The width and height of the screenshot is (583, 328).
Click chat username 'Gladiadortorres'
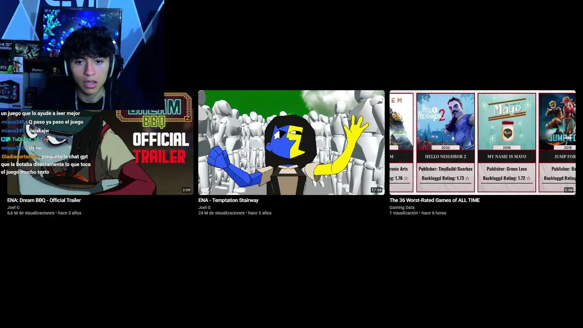20,157
